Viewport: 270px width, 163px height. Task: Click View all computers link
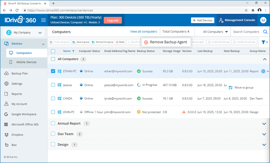[x=143, y=32]
